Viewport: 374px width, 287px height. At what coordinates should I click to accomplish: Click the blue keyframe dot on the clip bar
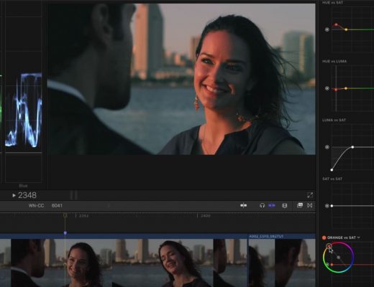65,232
